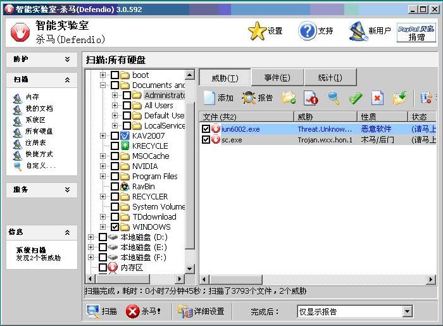The height and width of the screenshot is (326, 443).
Task: Click the 扫描 scan button at bottom
Action: click(102, 311)
